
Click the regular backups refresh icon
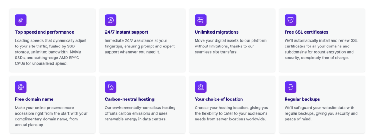click(x=290, y=87)
